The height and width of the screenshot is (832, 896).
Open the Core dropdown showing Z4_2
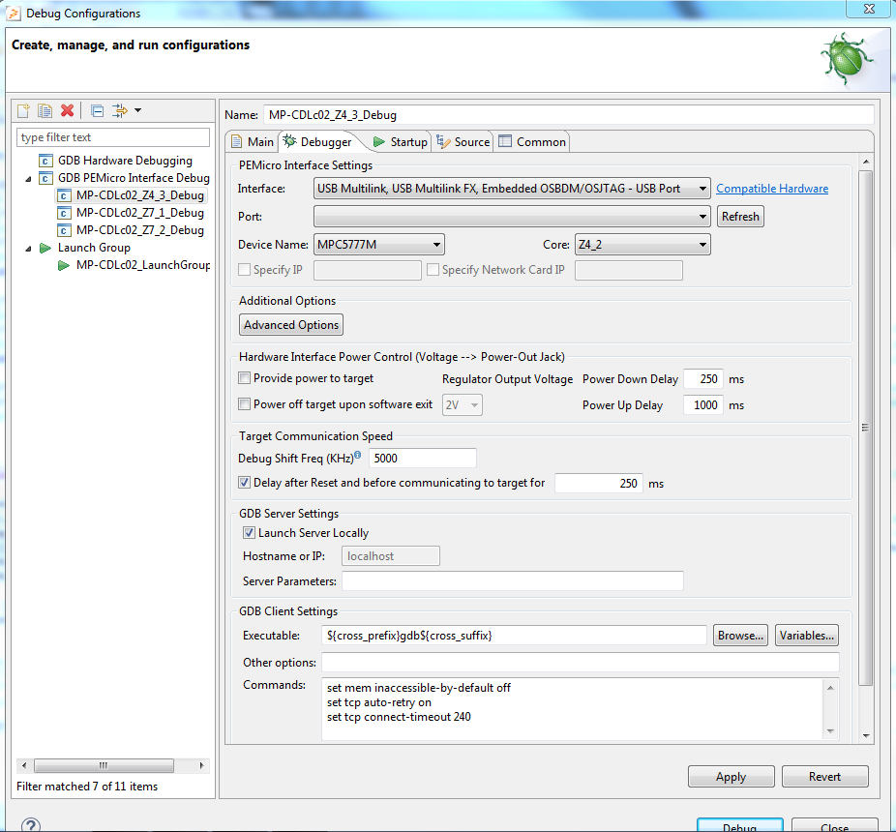(x=642, y=245)
